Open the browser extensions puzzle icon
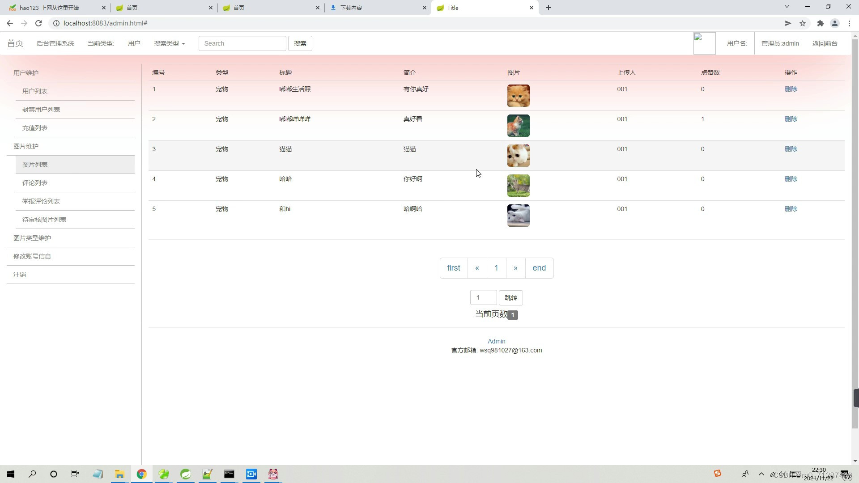The width and height of the screenshot is (859, 483). point(820,23)
